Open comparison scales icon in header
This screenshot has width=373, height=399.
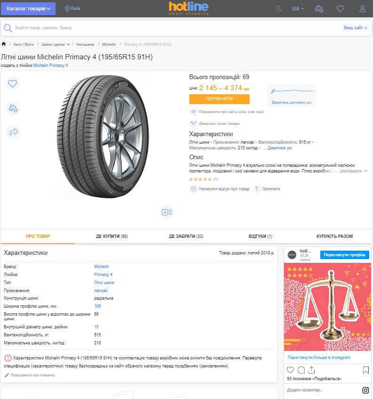(319, 8)
